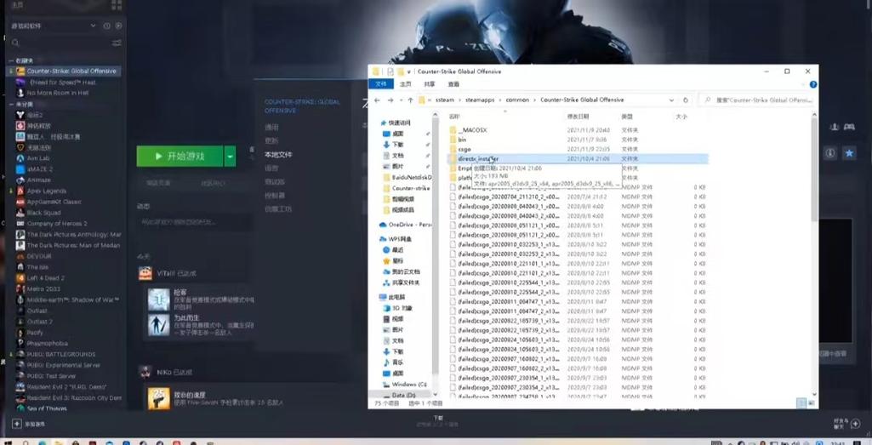This screenshot has width=872, height=445.
Task: Click the No More Room in Hell game icon
Action: pos(20,93)
